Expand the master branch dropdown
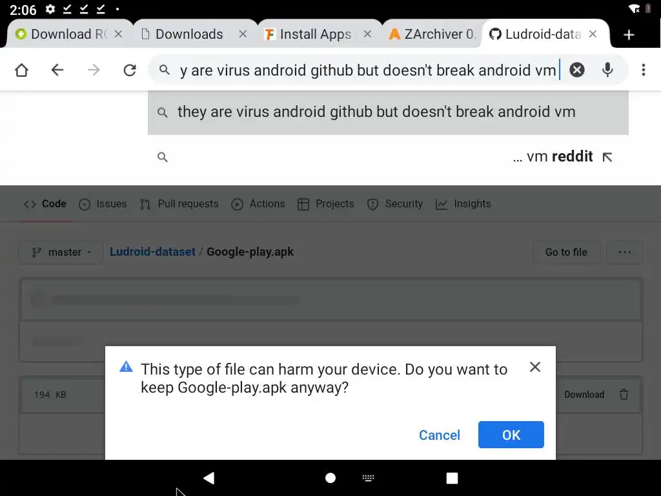661x496 pixels. [61, 253]
